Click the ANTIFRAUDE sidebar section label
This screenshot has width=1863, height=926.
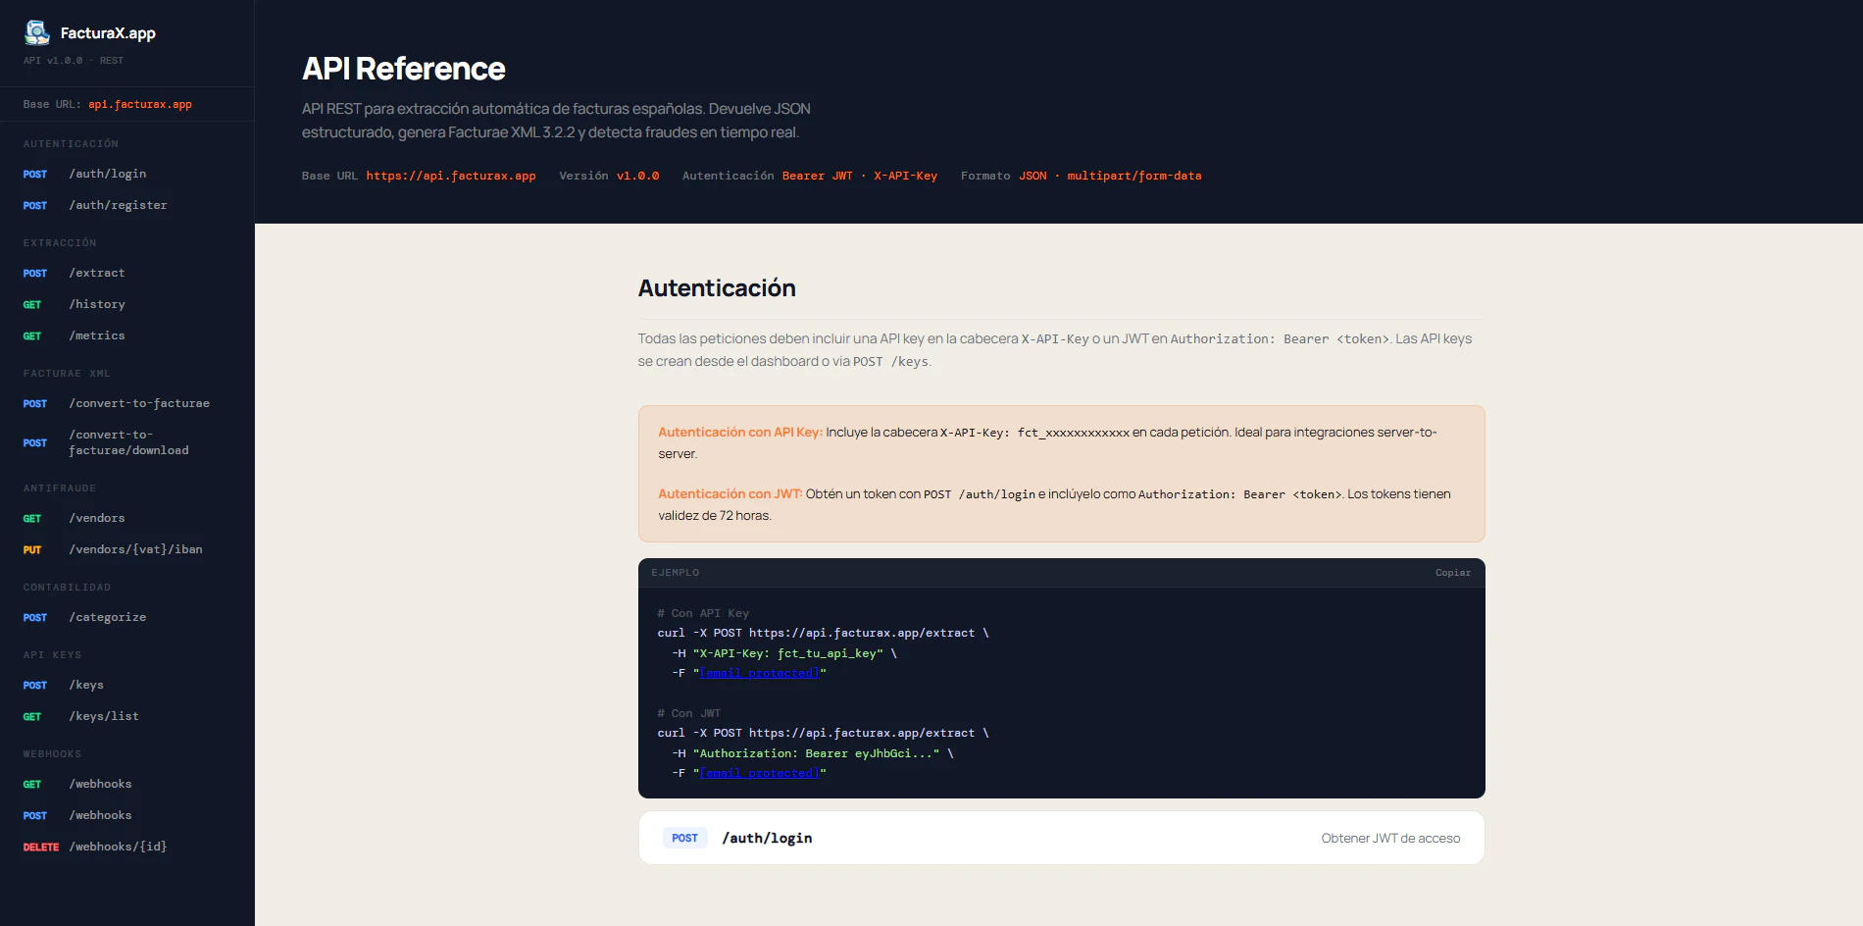point(60,489)
